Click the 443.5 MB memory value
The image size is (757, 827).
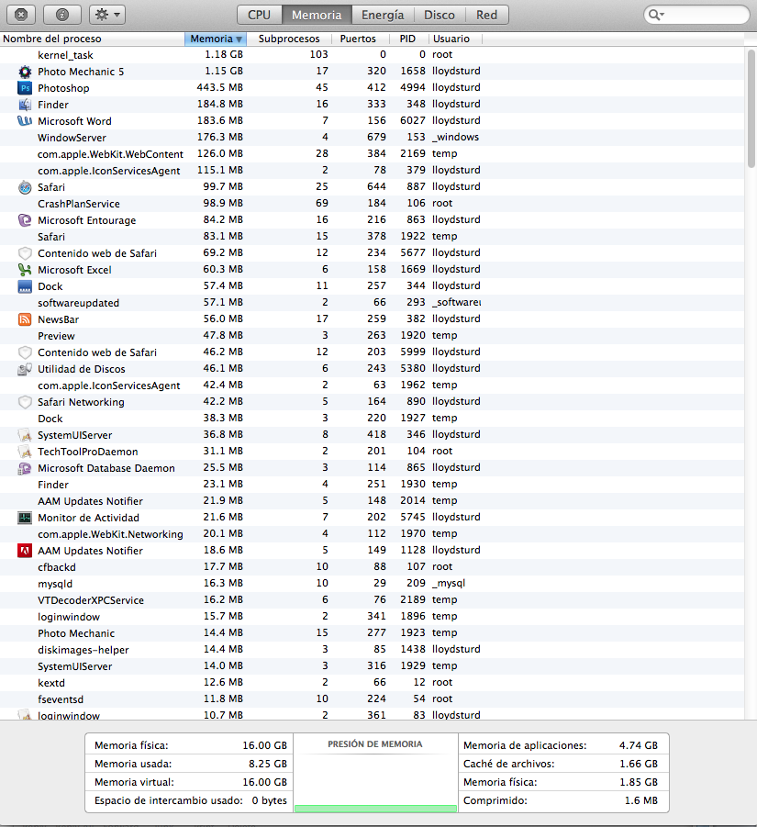coord(220,87)
